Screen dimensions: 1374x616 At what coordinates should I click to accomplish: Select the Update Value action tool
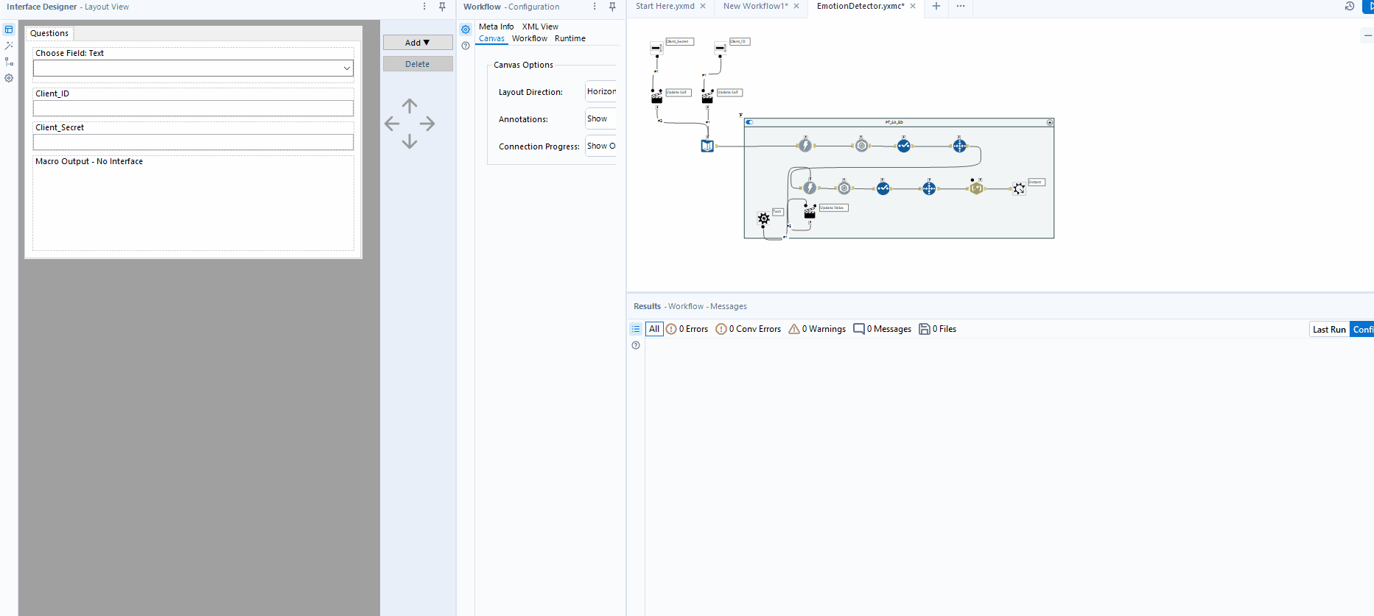(x=810, y=212)
